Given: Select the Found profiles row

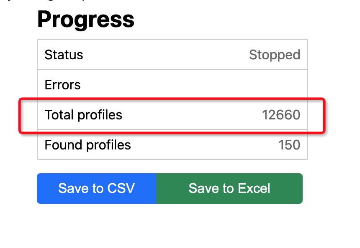Looking at the screenshot, I should point(172,145).
